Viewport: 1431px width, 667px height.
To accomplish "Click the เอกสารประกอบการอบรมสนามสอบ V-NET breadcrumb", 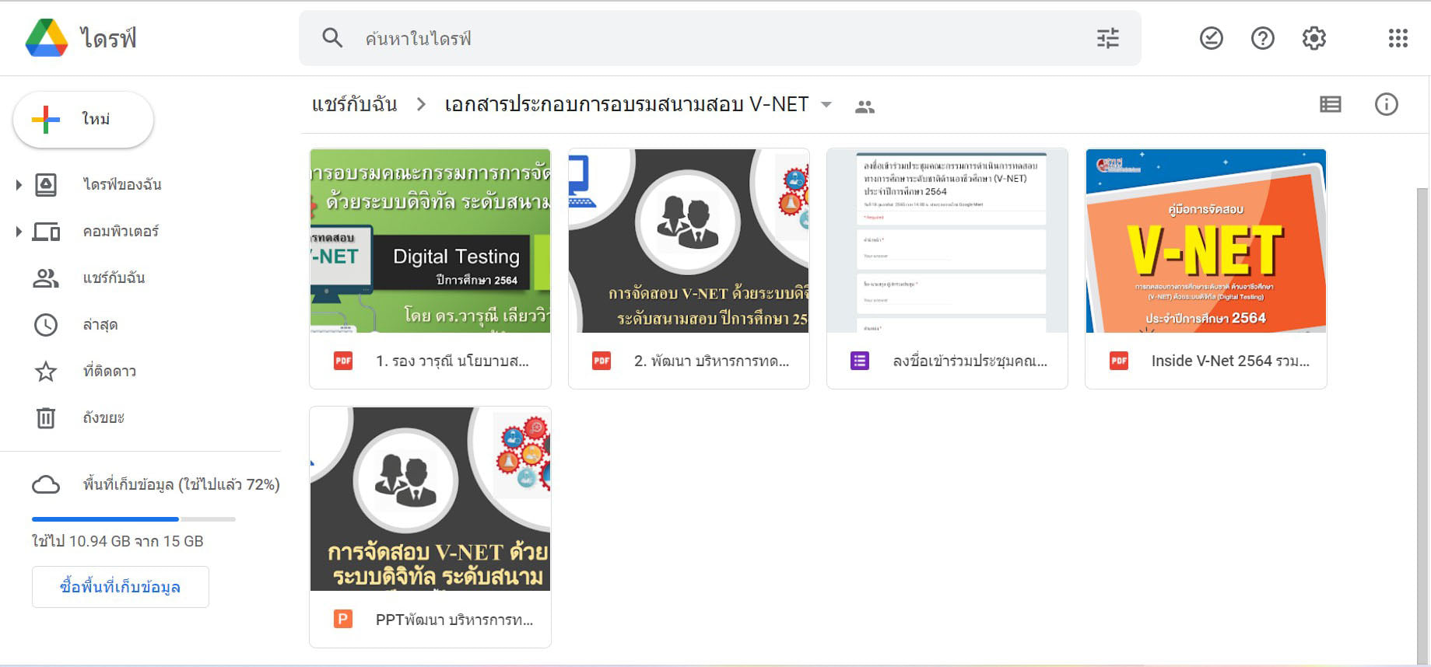I will click(x=627, y=104).
